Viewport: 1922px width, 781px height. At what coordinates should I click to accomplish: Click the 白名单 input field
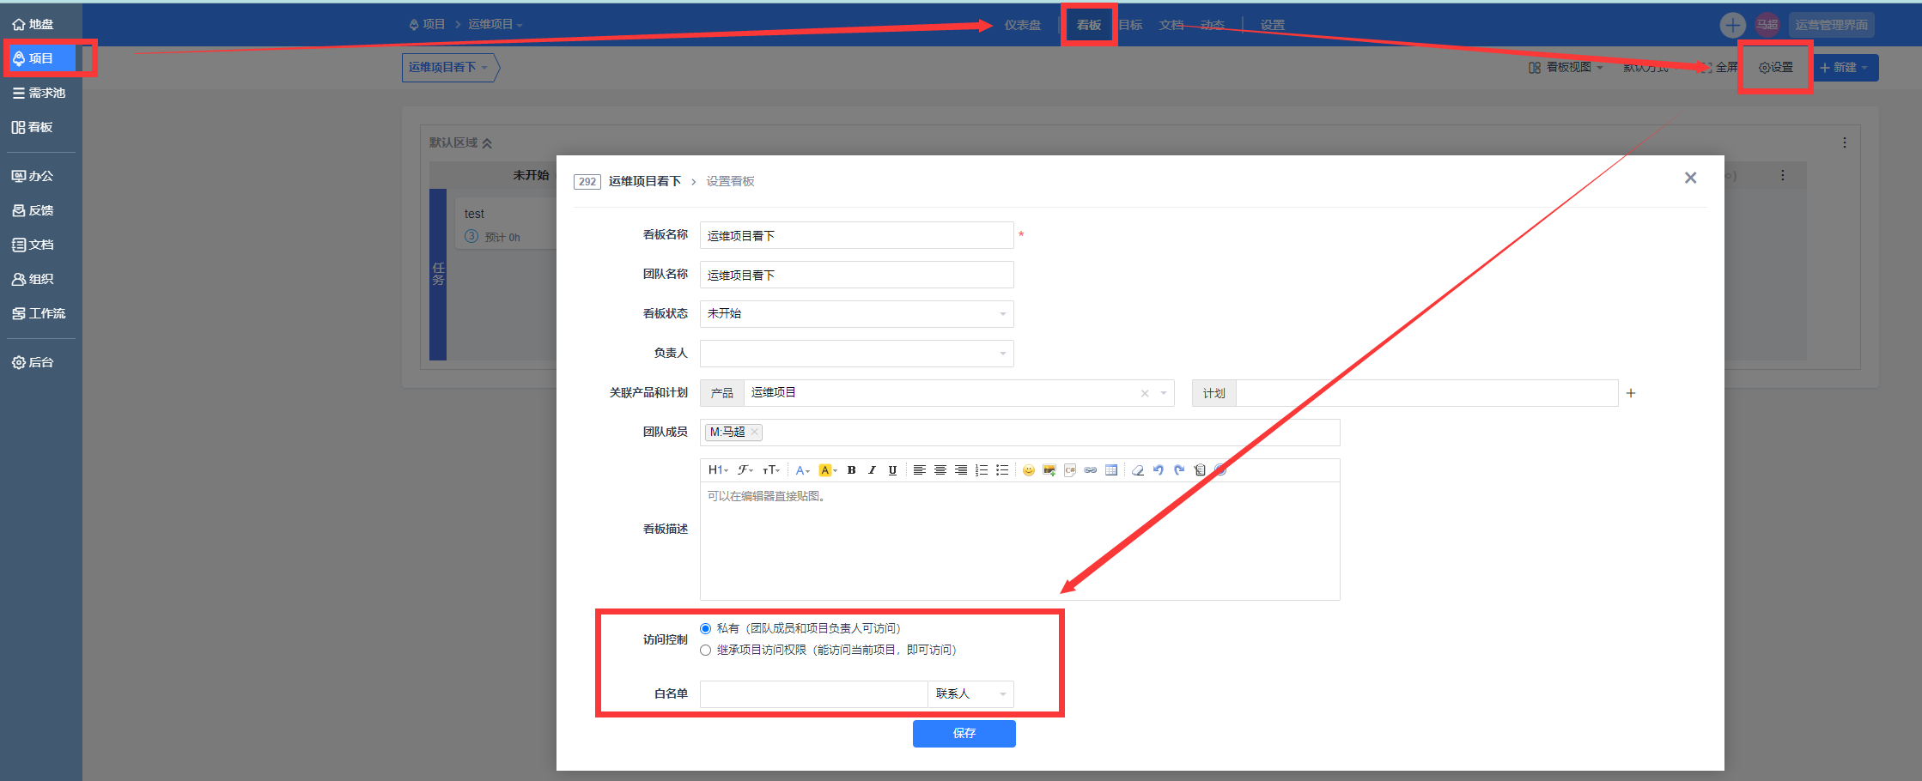point(813,693)
